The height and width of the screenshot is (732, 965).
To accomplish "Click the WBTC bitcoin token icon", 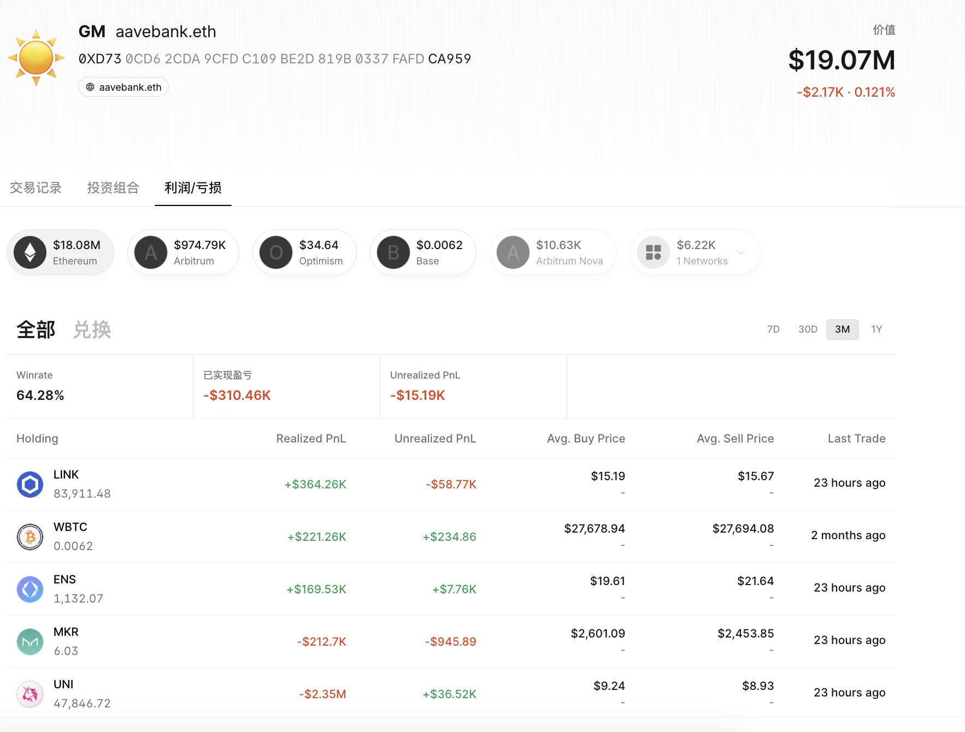I will pyautogui.click(x=30, y=537).
